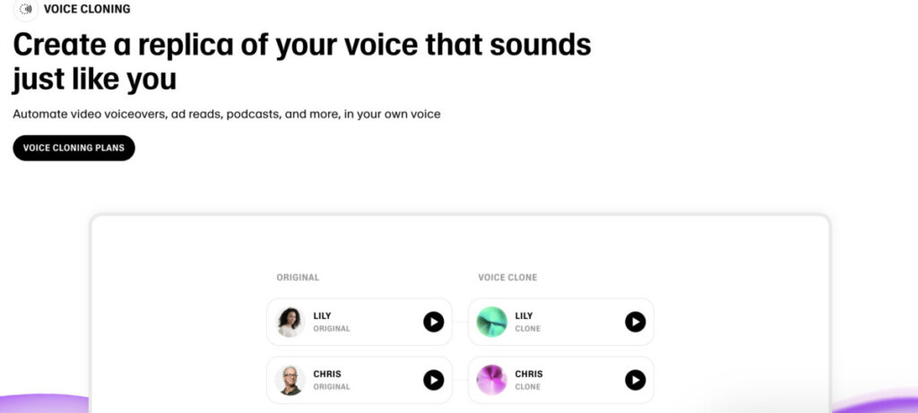Play Lily's cloned voice sample
This screenshot has height=413, width=918.
(636, 322)
